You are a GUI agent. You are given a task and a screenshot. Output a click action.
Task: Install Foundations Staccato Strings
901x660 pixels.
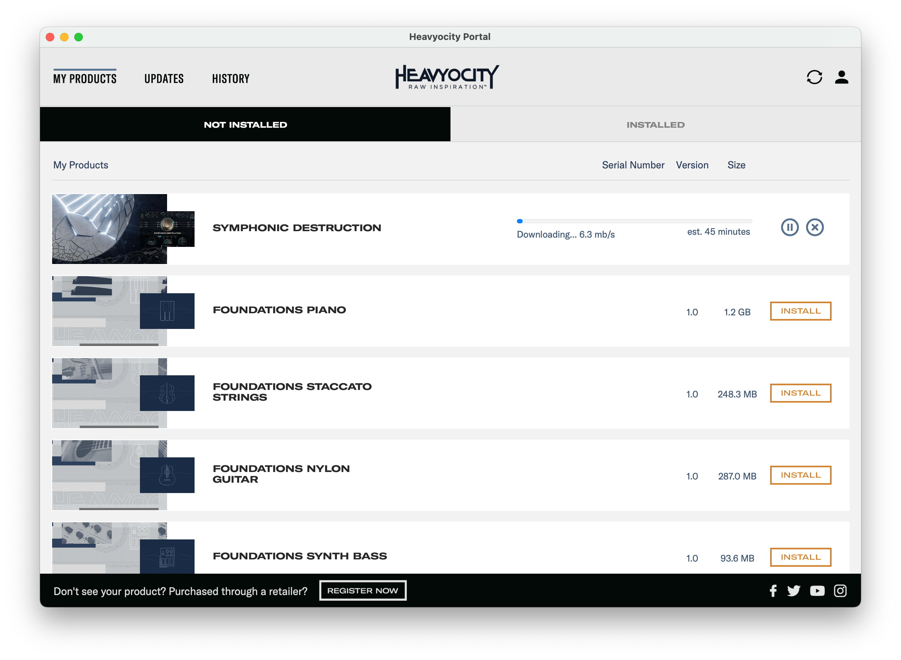point(801,393)
